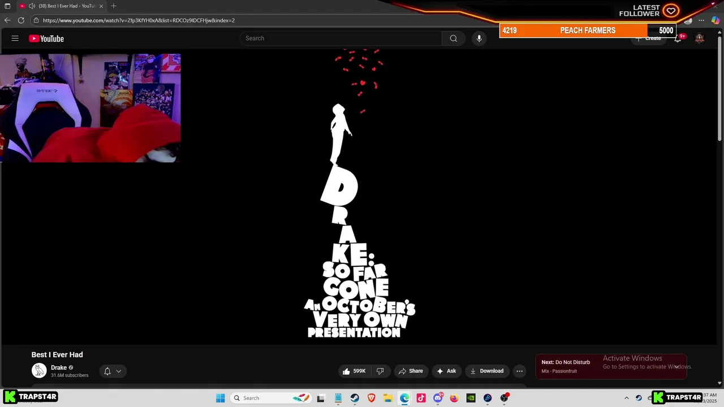Click the video player showing So Far Gone cover

(x=360, y=196)
